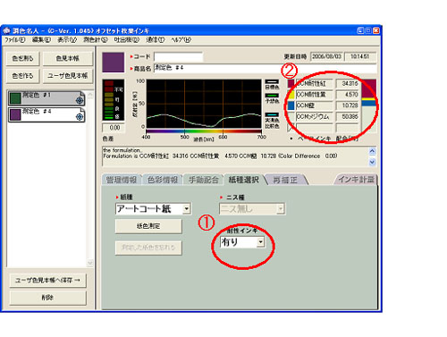Screen dimensions: 447x337
Task: Click target icon on 測定色 #4 item
Action: point(80,117)
